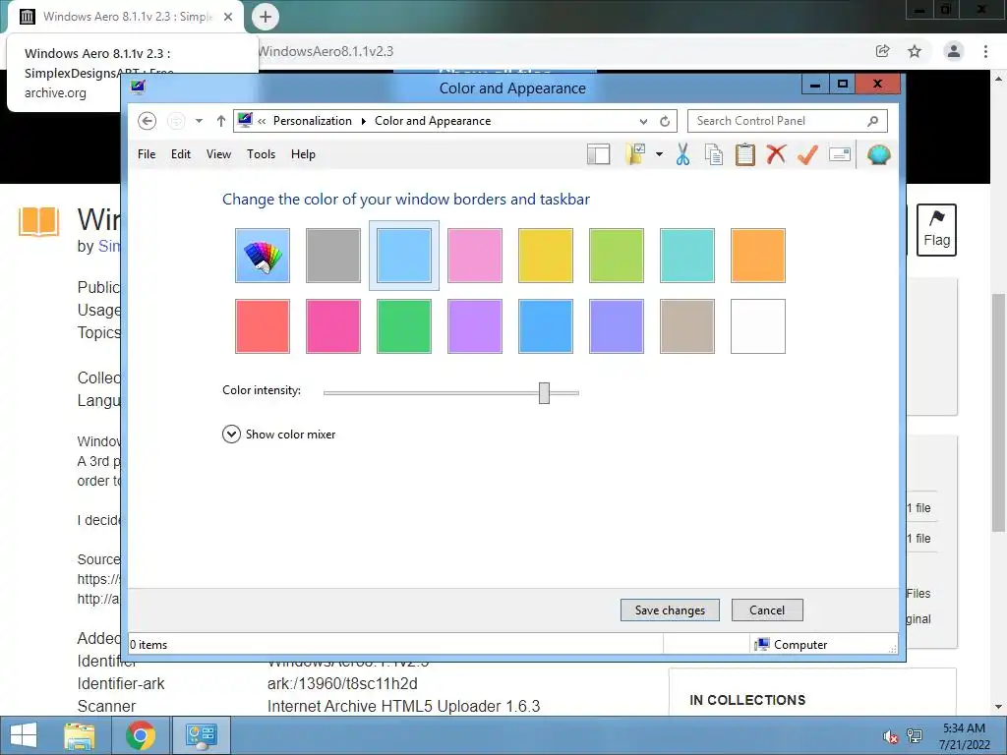
Task: Select the Windows Aero browser tab
Action: click(x=126, y=17)
